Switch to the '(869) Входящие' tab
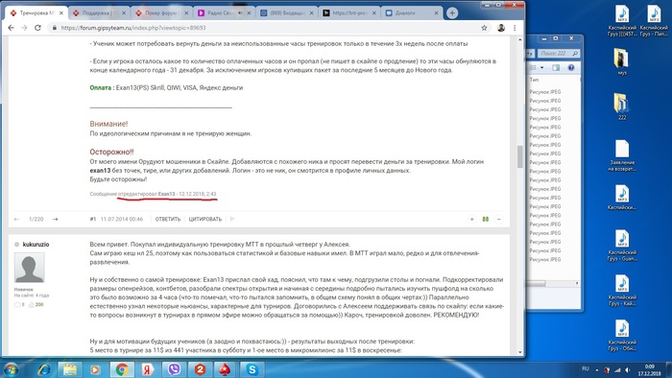This screenshot has height=378, width=672. (x=286, y=12)
